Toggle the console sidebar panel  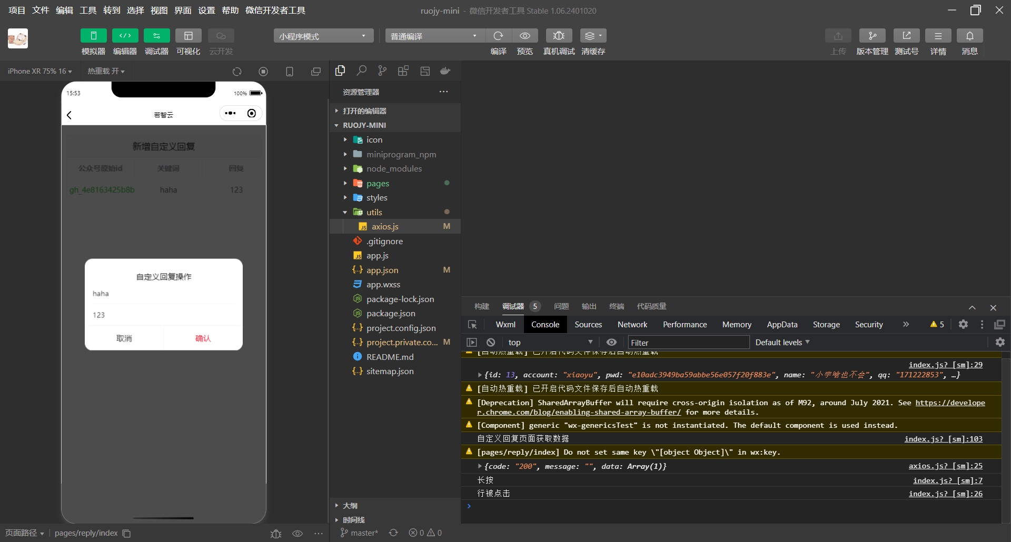point(472,342)
